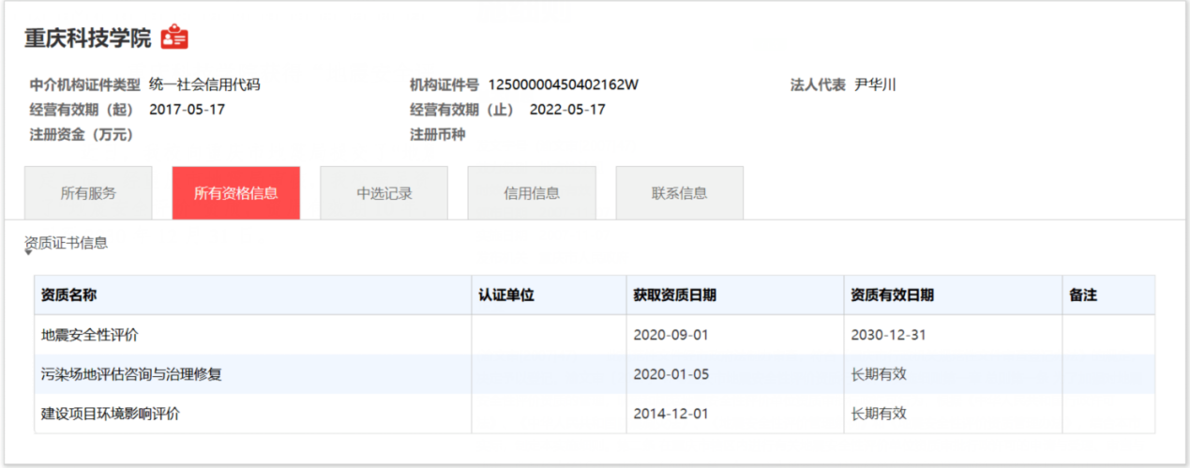Image resolution: width=1190 pixels, height=468 pixels.
Task: Click the red ID card icon beside 重庆科技学院
Action: 174,38
